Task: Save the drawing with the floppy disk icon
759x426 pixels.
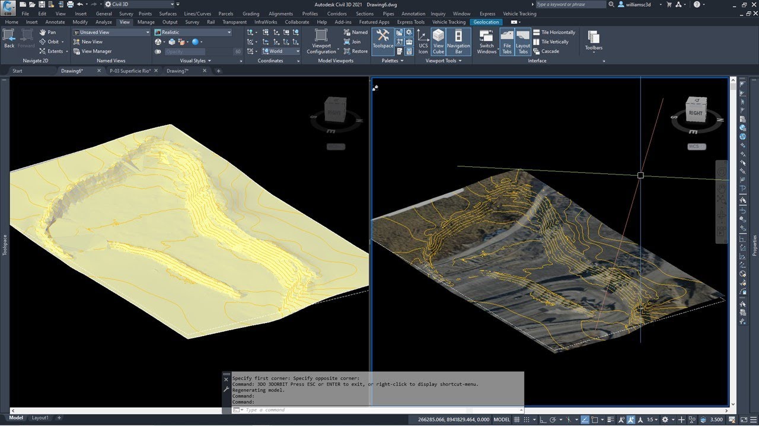Action: tap(42, 4)
